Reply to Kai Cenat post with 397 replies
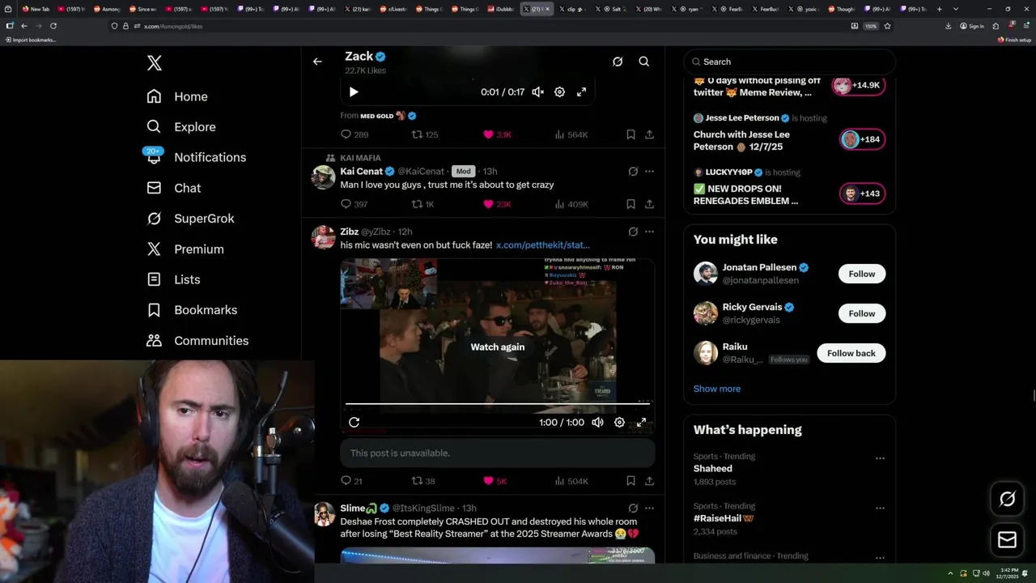Screen dimensions: 1036x583 pyautogui.click(x=355, y=204)
